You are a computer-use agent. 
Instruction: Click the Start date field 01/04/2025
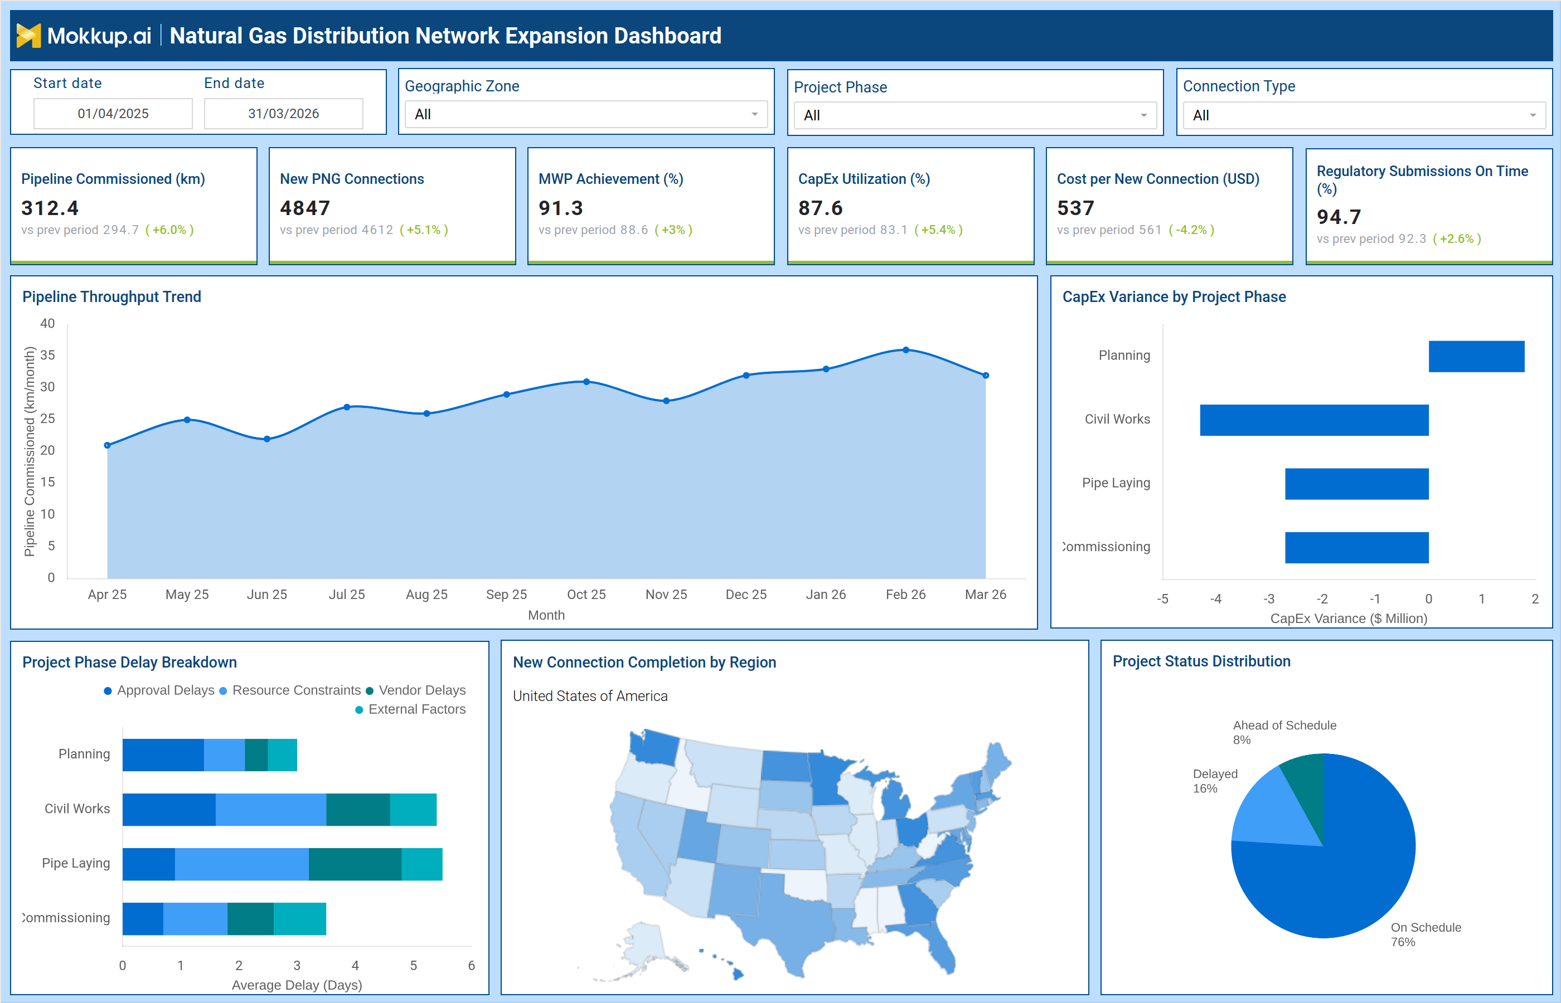click(x=113, y=114)
